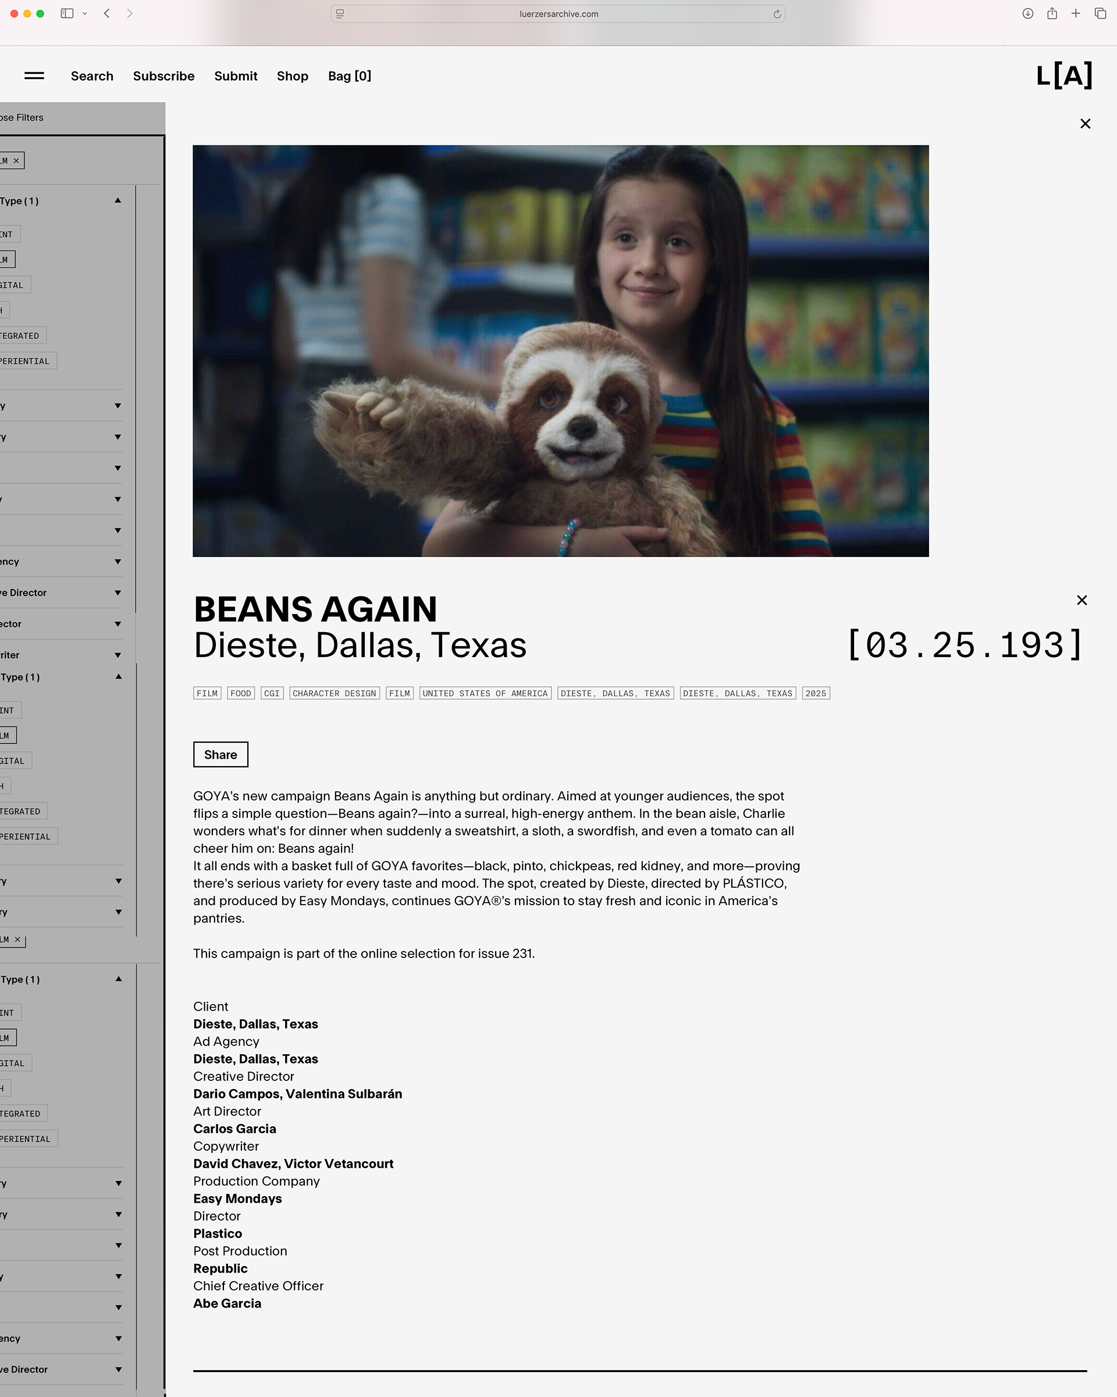Click Dieste, Dallas, Texas under Client

tap(256, 1024)
